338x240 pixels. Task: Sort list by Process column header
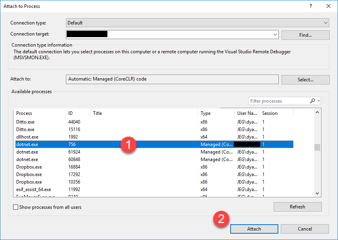pos(39,113)
